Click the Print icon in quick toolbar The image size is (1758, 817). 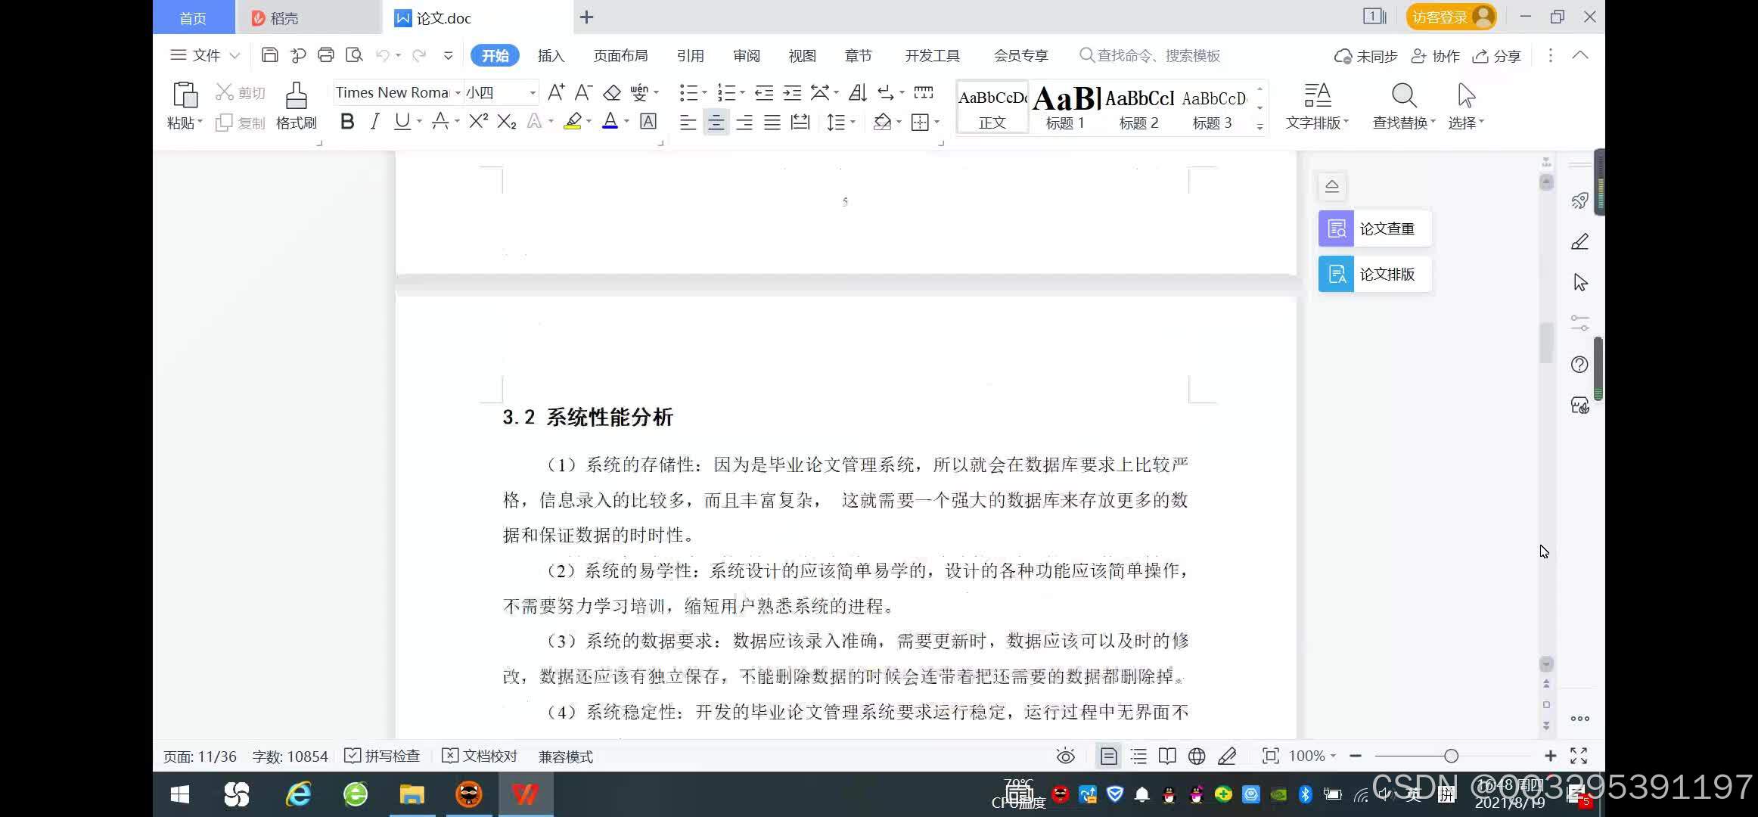tap(326, 55)
